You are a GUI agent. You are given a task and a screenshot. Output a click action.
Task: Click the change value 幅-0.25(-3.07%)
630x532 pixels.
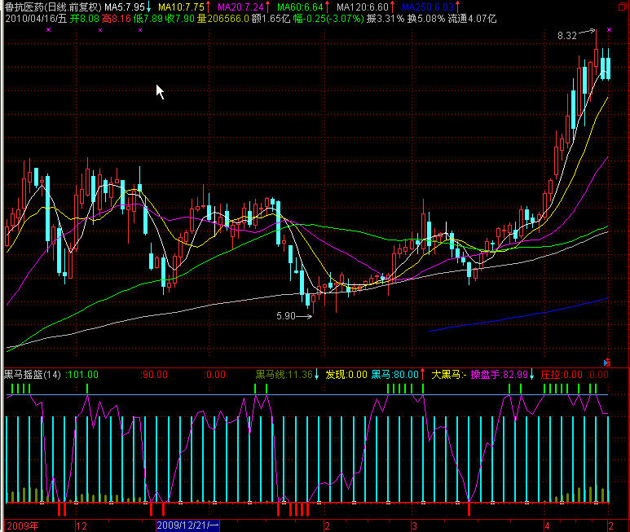(x=328, y=19)
